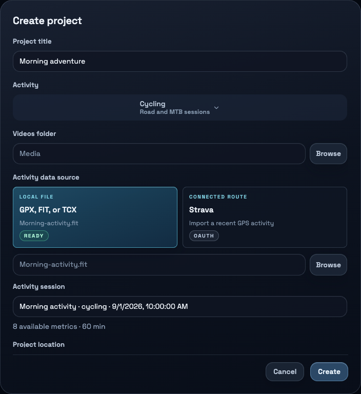The width and height of the screenshot is (361, 394).
Task: Click 'Import a recent GPS activity' text
Action: pyautogui.click(x=231, y=223)
